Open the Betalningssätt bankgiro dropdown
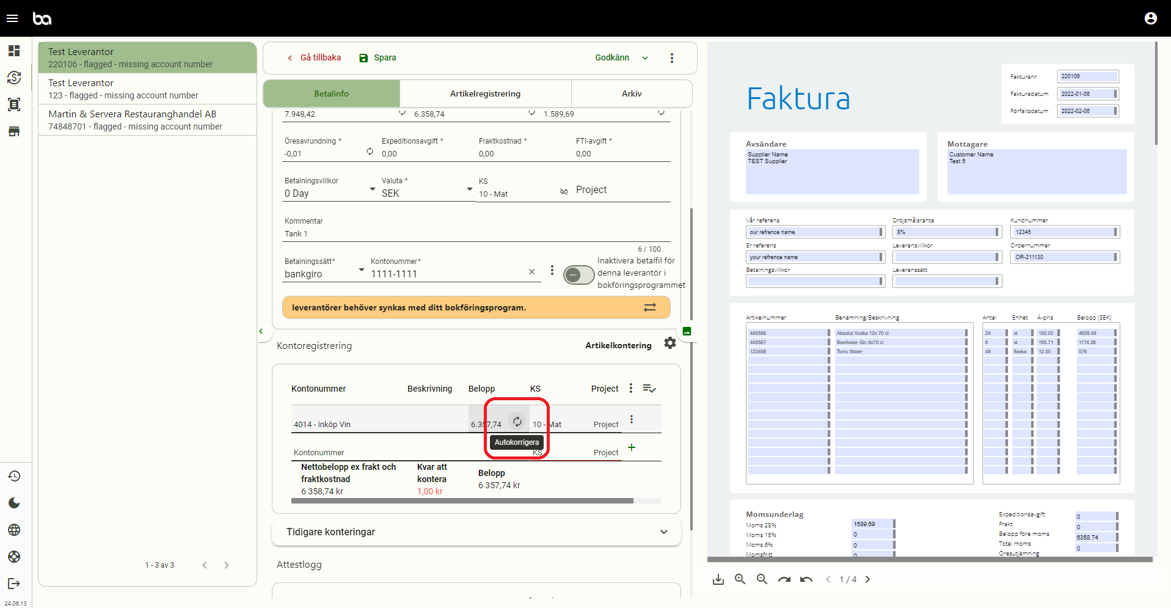The width and height of the screenshot is (1171, 608). [361, 270]
